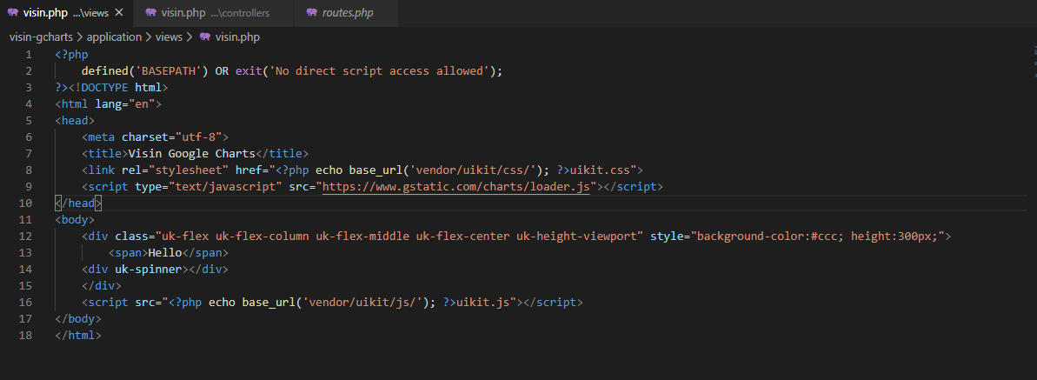Screen dimensions: 1037x380
Task: Click the opening <head> tag
Action: (75, 121)
